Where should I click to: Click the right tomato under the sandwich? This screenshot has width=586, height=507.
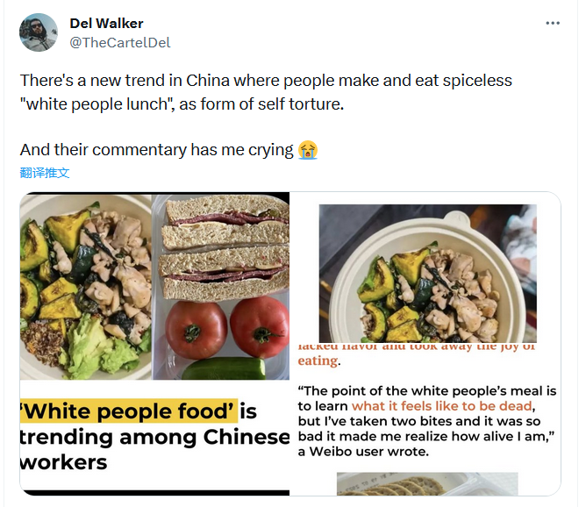click(260, 327)
